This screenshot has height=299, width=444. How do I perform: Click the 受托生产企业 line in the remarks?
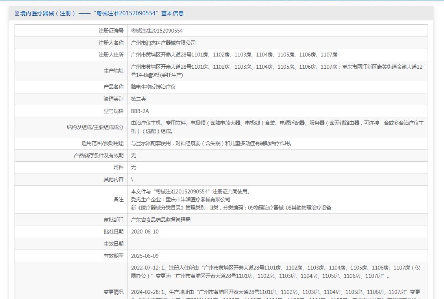[181, 199]
